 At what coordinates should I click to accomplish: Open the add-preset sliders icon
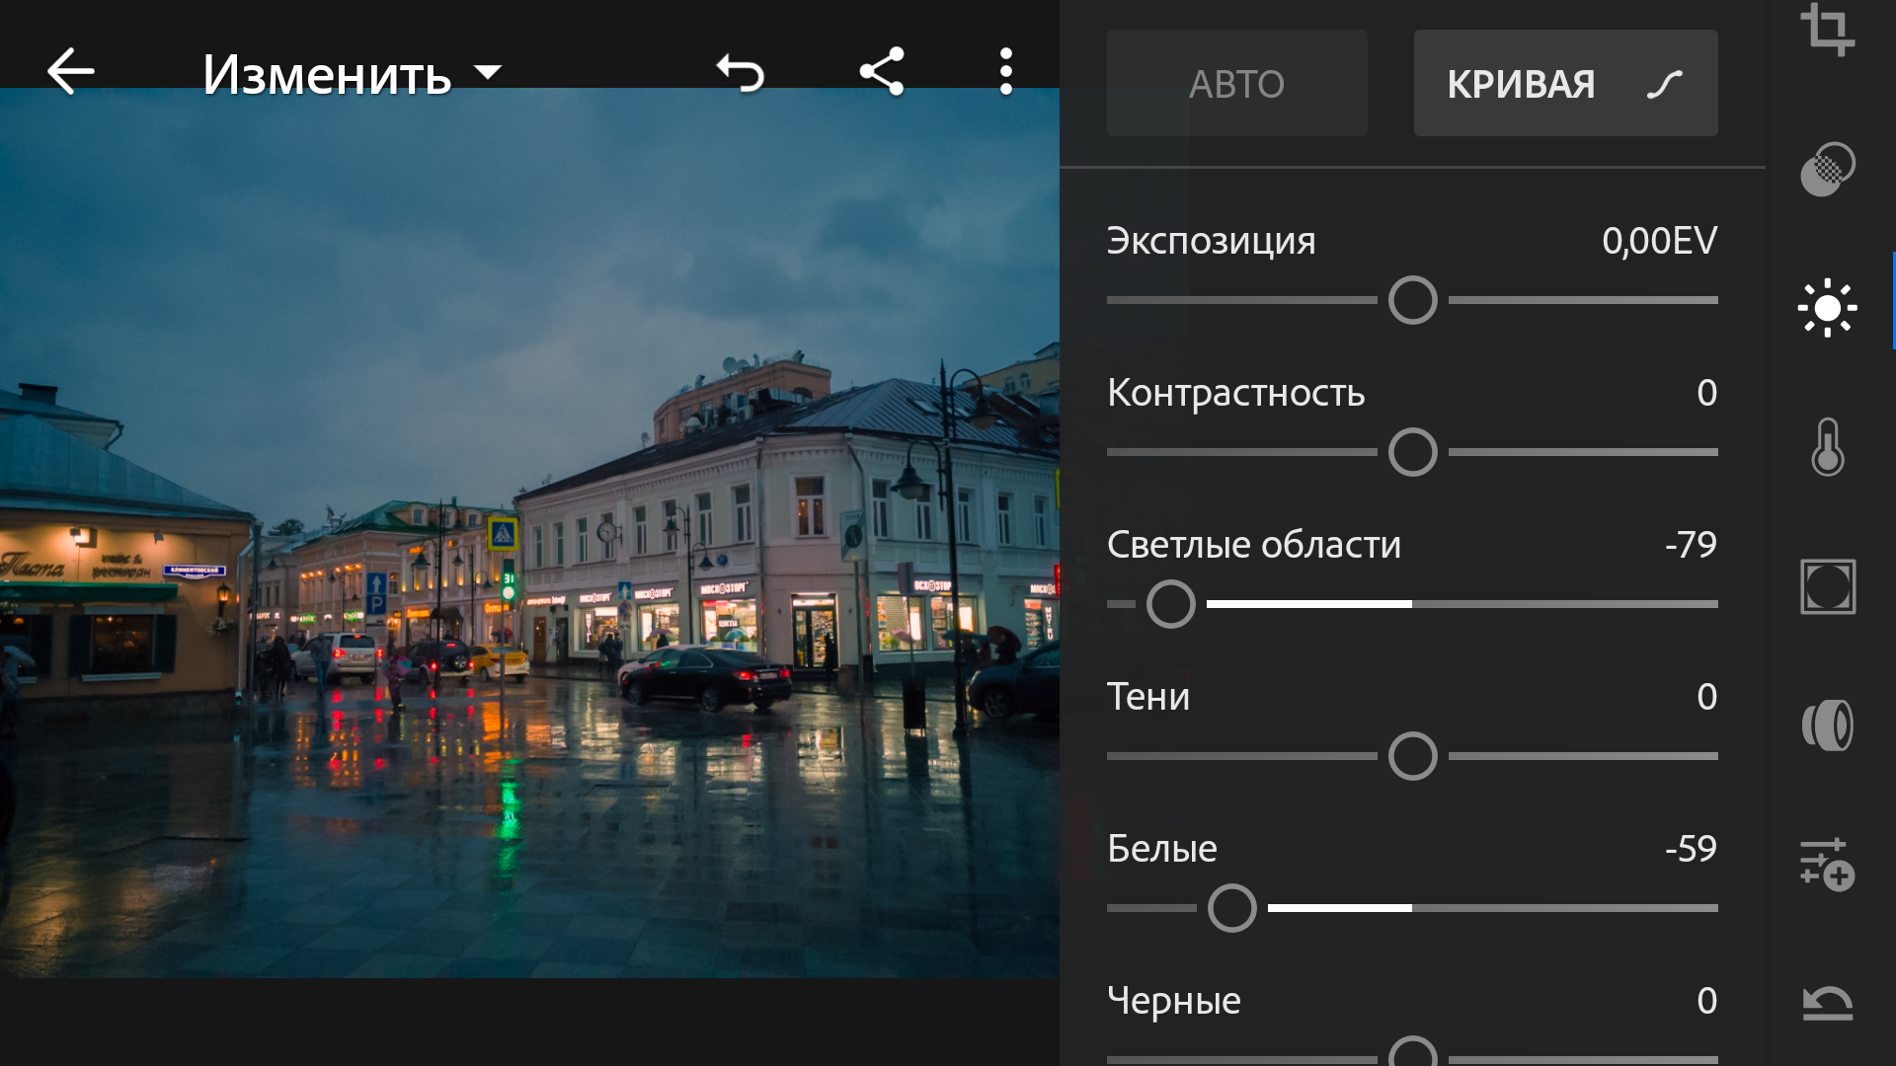[x=1827, y=865]
